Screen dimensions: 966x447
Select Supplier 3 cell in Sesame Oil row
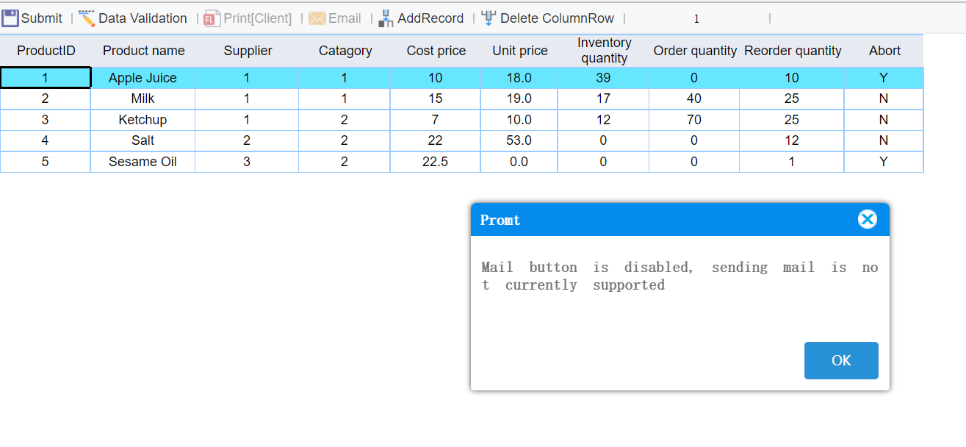248,162
